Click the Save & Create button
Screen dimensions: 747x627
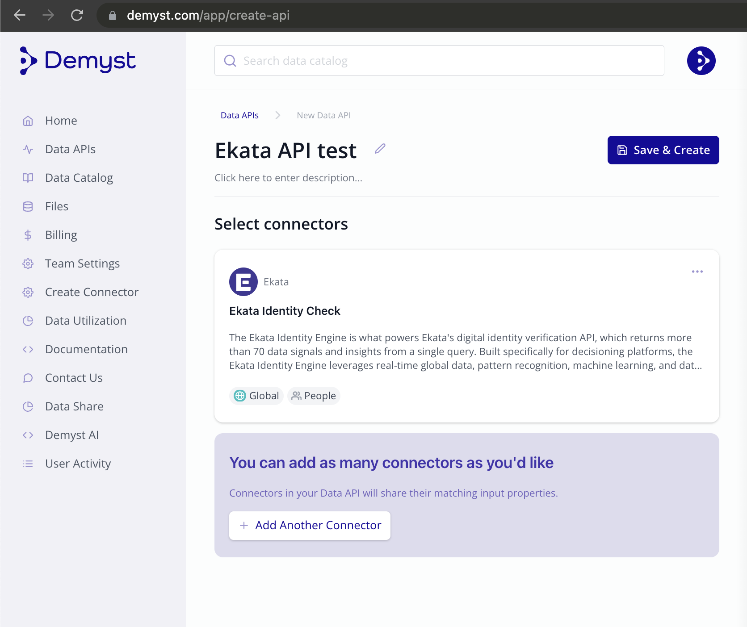pyautogui.click(x=663, y=150)
